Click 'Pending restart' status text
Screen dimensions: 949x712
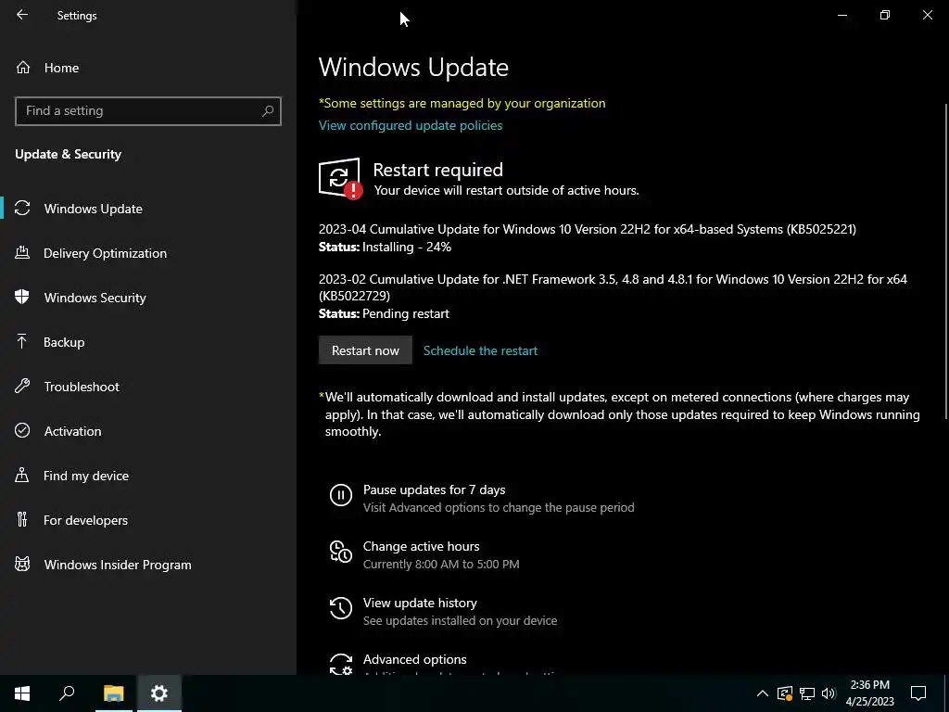(x=406, y=313)
